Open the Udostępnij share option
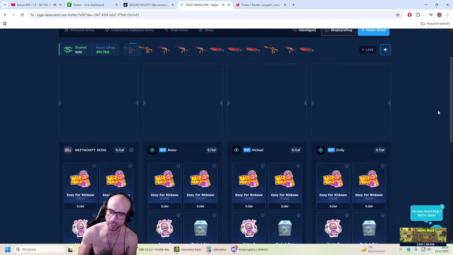 coord(304,30)
